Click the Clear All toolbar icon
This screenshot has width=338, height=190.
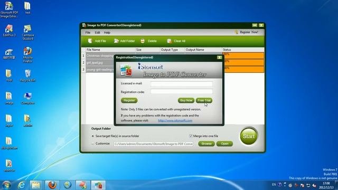169,41
